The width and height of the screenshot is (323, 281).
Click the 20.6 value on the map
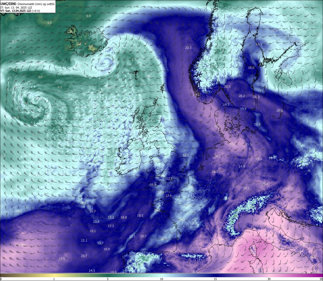(280, 110)
